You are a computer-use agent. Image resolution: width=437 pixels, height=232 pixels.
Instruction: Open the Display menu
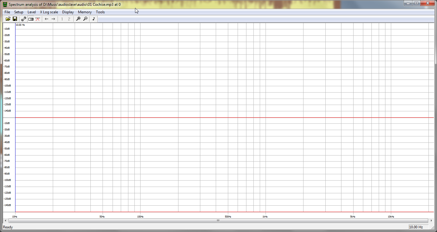[x=68, y=12]
